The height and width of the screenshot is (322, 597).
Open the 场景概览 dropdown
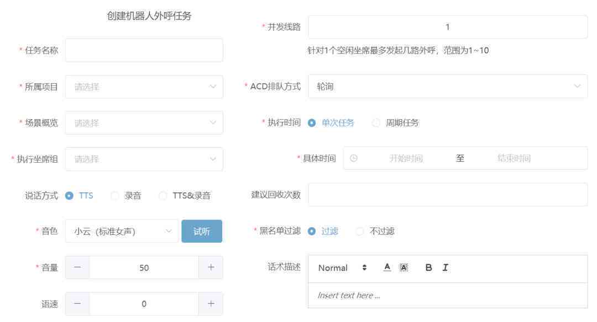pyautogui.click(x=144, y=122)
